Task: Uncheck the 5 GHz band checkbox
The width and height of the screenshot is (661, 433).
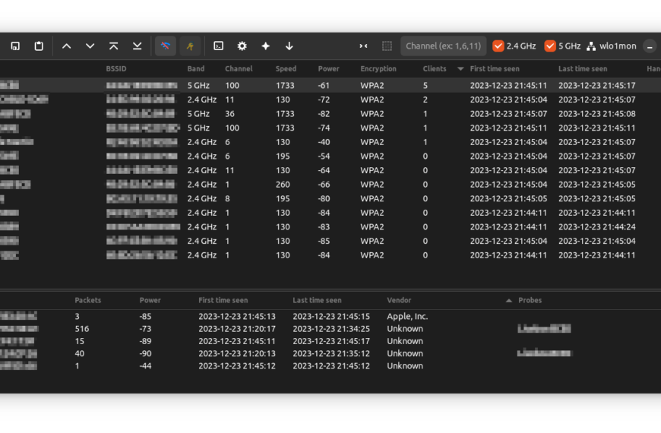Action: coord(550,46)
